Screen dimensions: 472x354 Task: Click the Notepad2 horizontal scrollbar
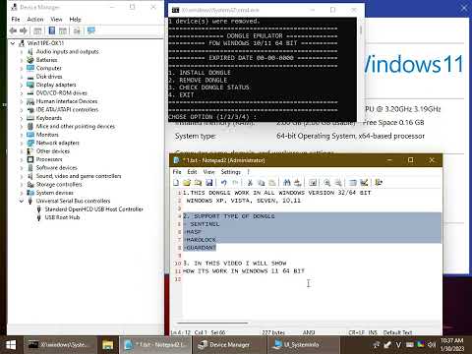(213, 323)
